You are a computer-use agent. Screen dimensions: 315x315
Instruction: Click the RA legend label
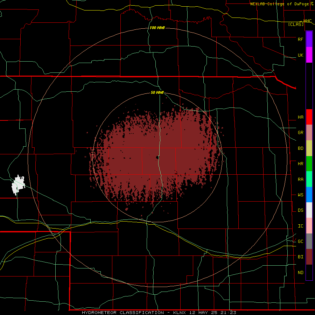(300, 180)
